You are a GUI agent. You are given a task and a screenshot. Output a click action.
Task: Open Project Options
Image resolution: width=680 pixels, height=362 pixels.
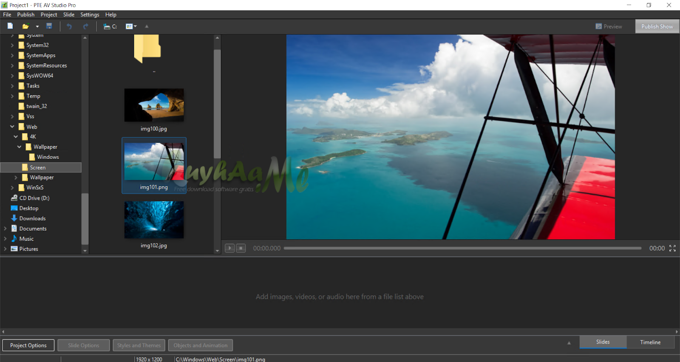(x=28, y=345)
